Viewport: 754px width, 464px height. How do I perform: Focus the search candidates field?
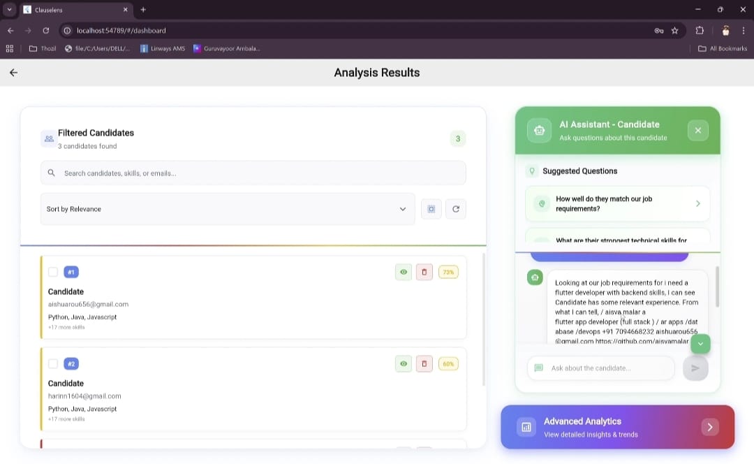(x=253, y=173)
